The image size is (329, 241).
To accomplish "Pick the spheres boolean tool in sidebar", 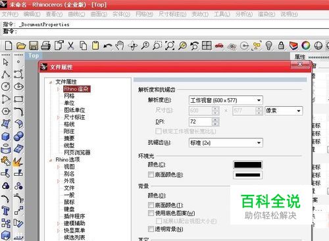I will point(18,136).
